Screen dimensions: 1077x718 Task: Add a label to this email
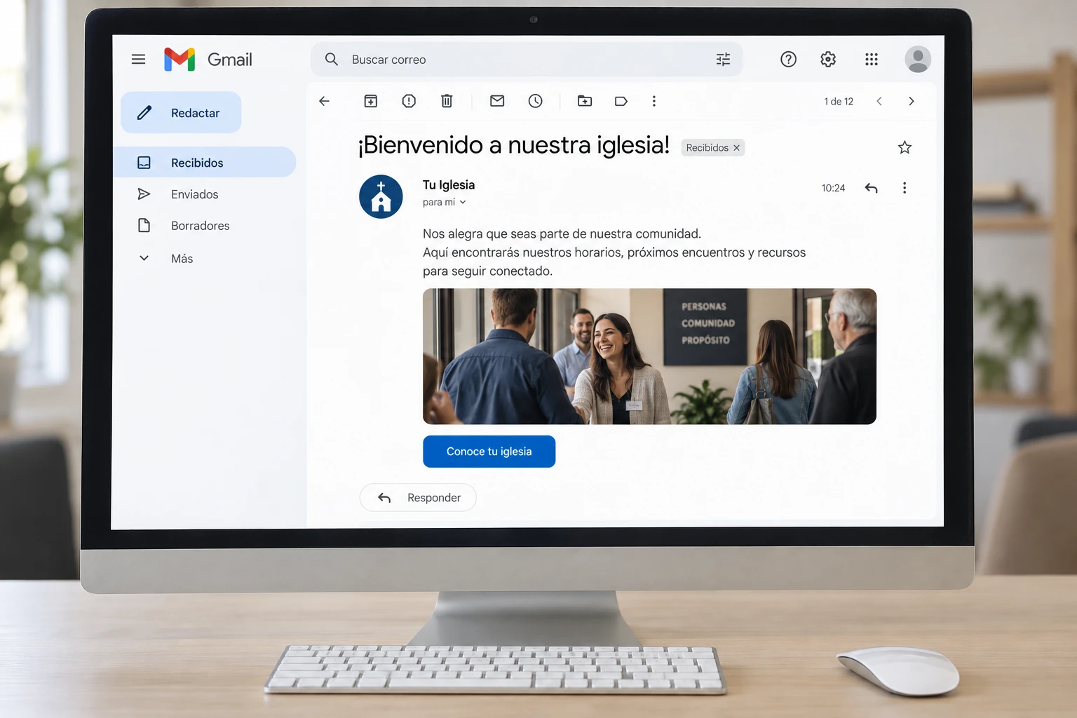point(621,101)
